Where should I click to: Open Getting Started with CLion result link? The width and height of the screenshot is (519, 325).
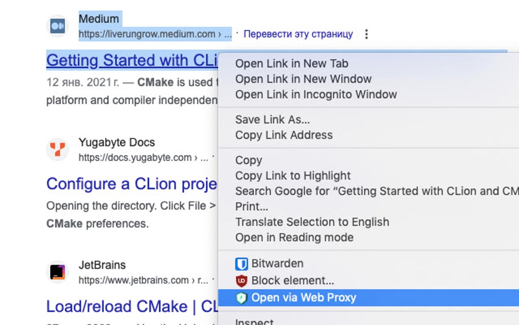point(132,61)
